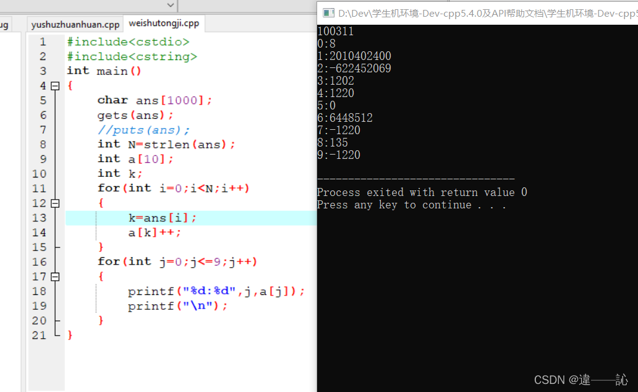Click the commented //puts(ans); line
The image size is (638, 392).
[x=143, y=130]
